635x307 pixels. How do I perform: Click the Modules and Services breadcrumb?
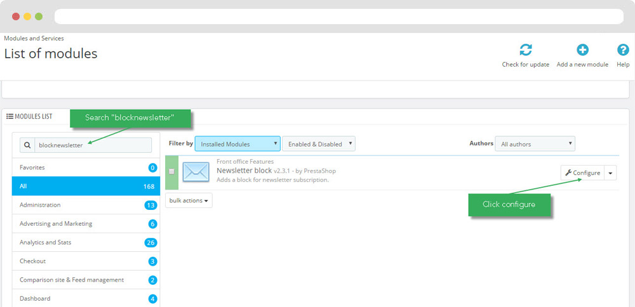point(34,39)
